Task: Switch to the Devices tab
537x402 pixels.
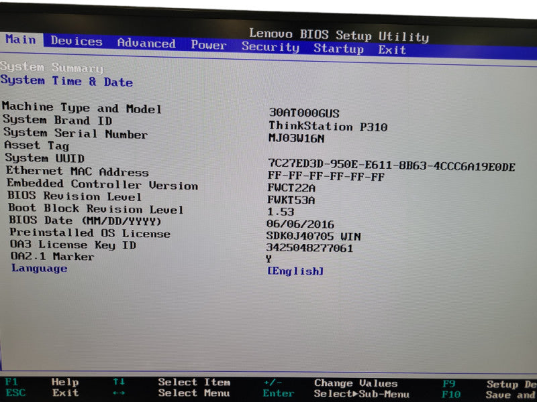Action: [77, 42]
